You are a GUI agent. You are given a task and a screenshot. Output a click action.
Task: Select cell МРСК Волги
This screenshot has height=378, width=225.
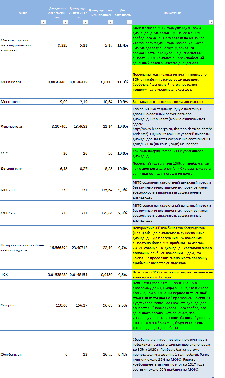coord(23,82)
